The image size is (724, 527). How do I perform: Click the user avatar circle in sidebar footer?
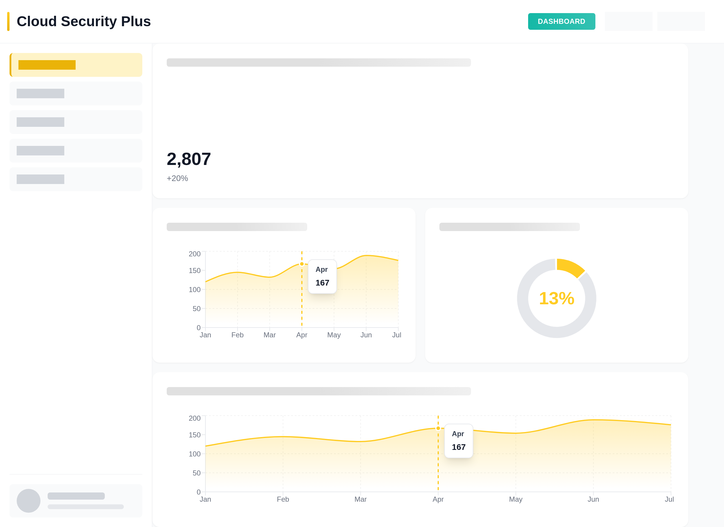pyautogui.click(x=28, y=501)
